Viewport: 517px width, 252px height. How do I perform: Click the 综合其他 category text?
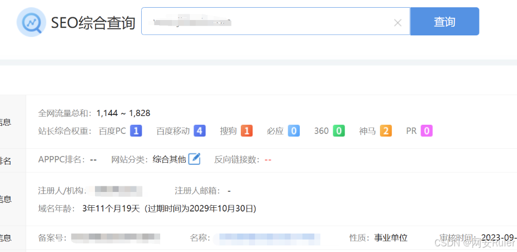tap(169, 160)
